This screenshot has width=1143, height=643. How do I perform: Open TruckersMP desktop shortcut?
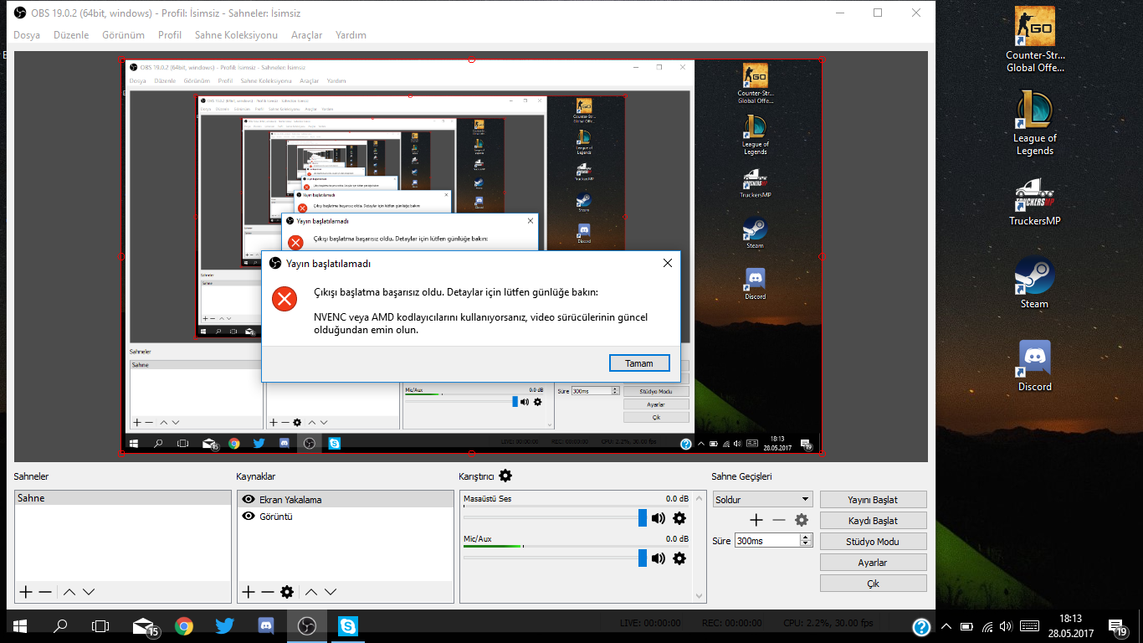tap(1035, 202)
